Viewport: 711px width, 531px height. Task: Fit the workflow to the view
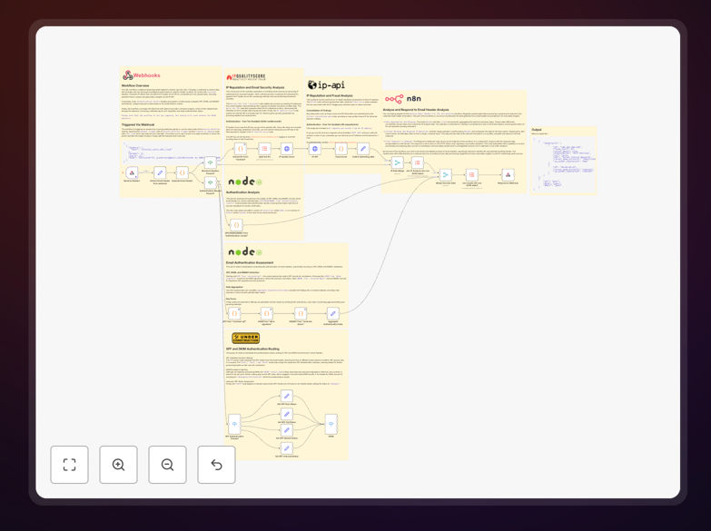coord(69,465)
